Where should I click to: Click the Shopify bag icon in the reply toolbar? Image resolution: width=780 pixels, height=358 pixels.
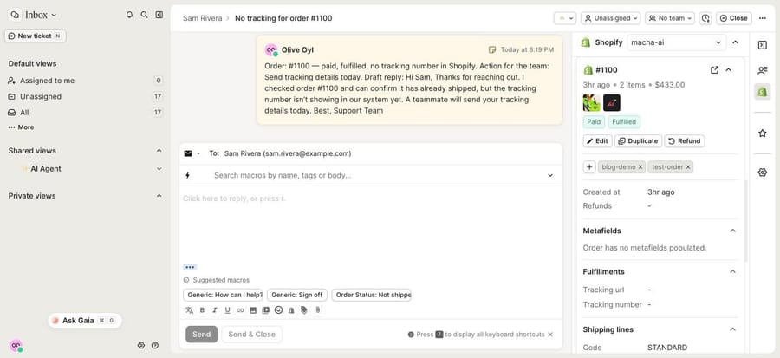click(291, 309)
